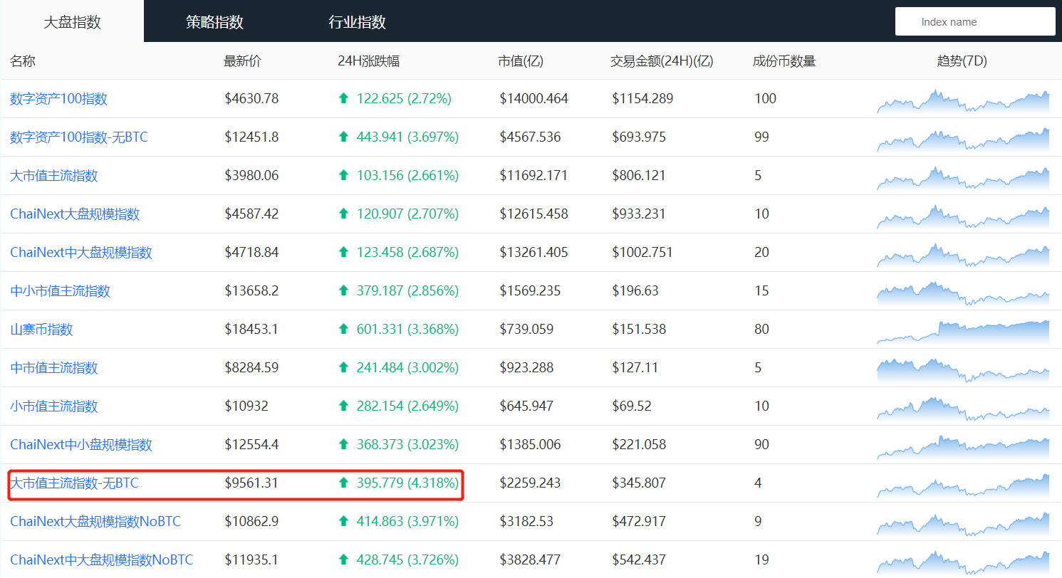Open the 策略指数 tab

pyautogui.click(x=214, y=21)
